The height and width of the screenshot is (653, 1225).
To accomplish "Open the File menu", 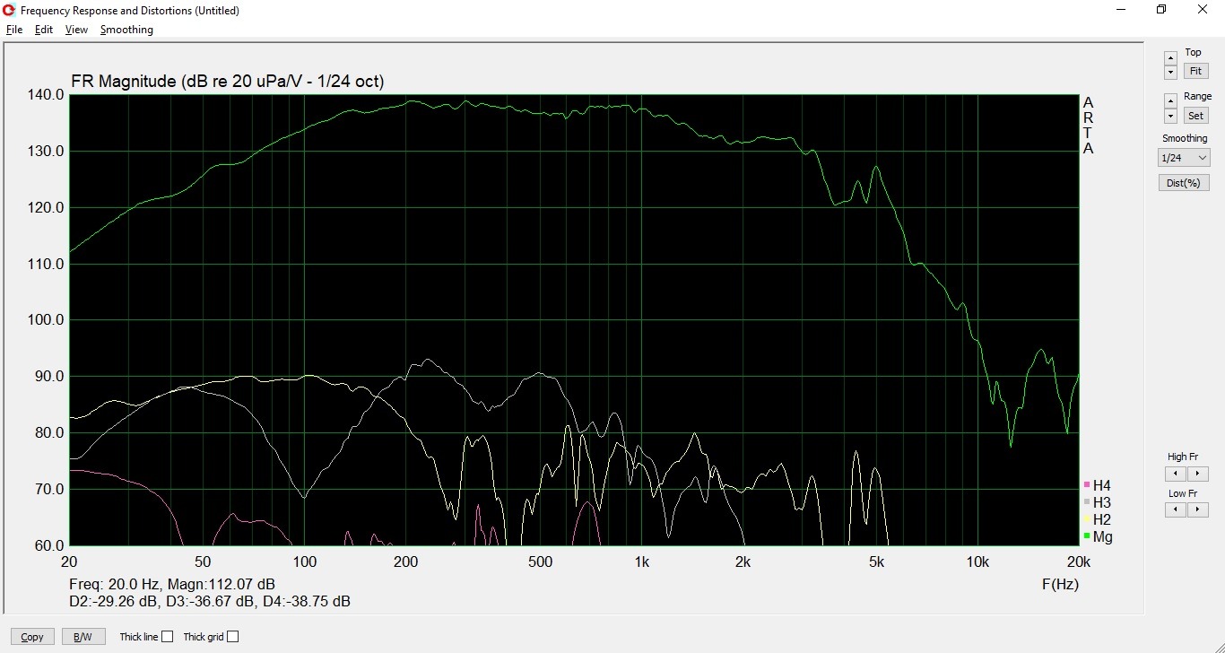I will click(x=14, y=30).
